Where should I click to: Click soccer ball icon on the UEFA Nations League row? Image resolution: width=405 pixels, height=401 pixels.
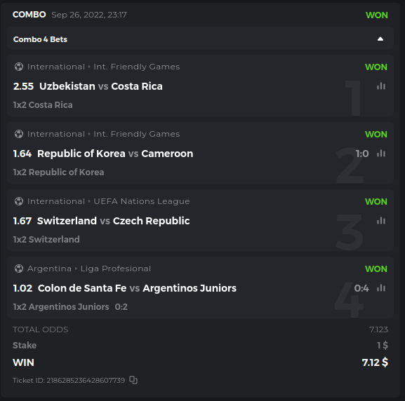[x=19, y=201]
